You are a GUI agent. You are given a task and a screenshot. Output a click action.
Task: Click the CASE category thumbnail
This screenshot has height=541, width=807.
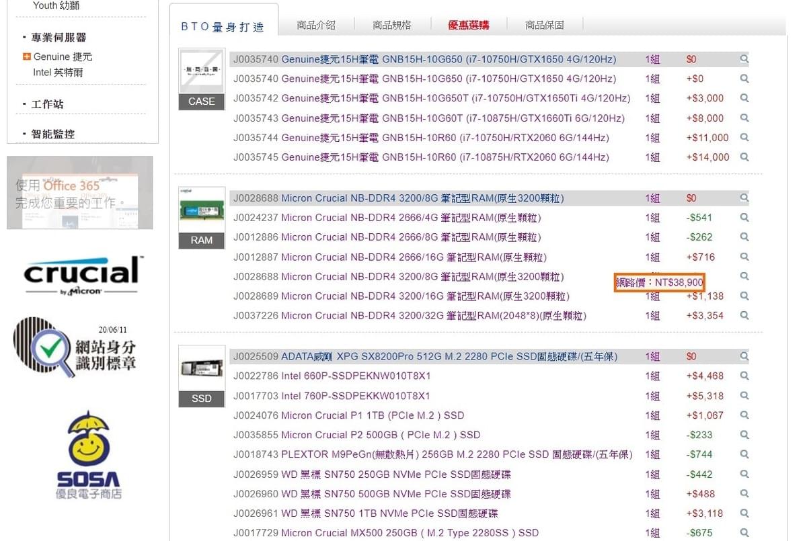(x=202, y=79)
